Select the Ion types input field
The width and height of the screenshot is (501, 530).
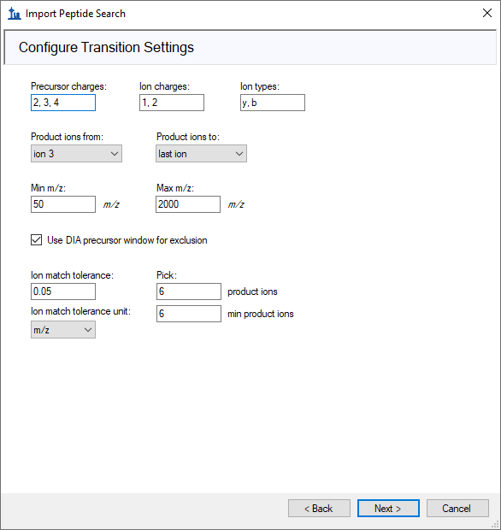[273, 103]
